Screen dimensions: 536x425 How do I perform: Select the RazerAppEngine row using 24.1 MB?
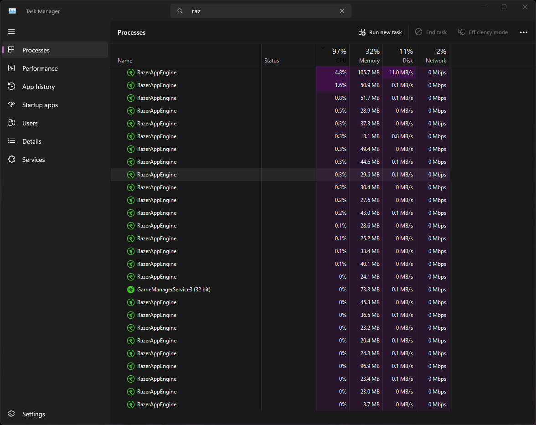click(x=280, y=277)
